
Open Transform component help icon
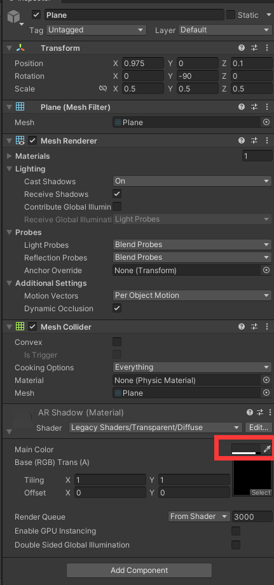click(242, 48)
